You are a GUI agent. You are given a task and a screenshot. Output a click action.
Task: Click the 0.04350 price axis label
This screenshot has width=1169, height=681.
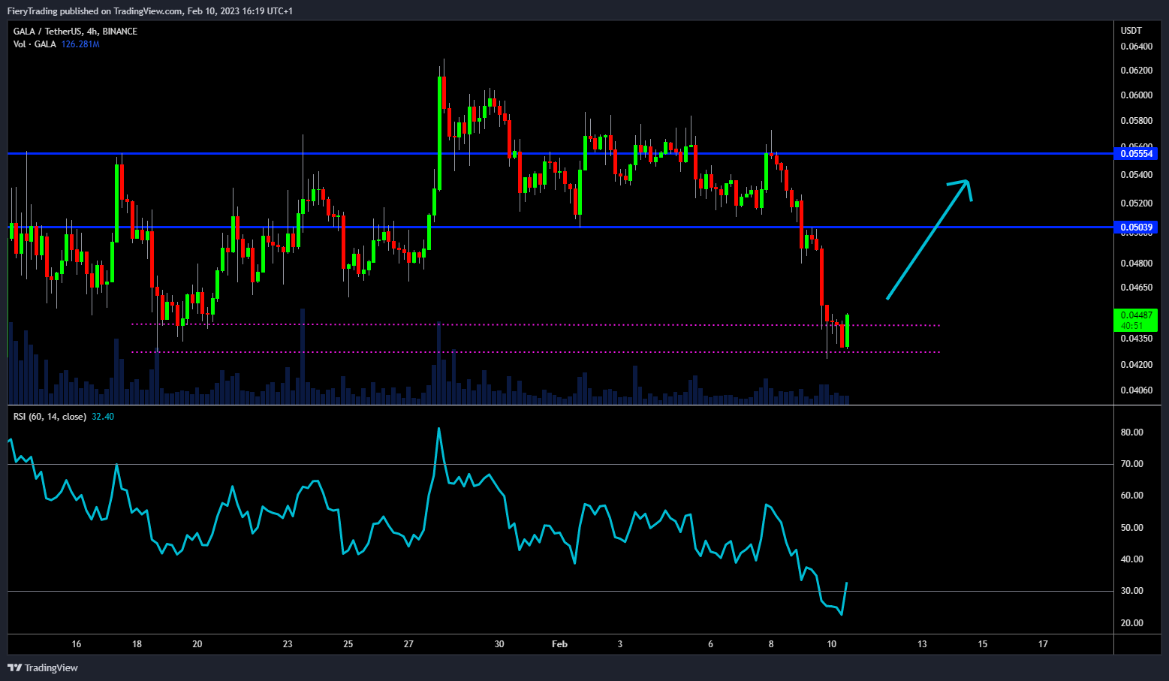tap(1136, 339)
